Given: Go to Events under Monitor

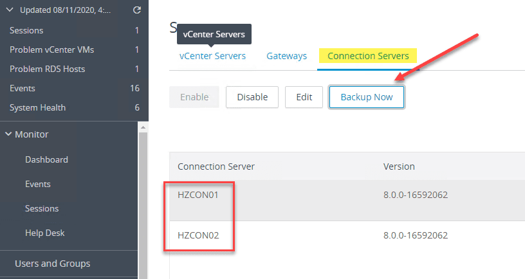Looking at the screenshot, I should click(x=38, y=184).
